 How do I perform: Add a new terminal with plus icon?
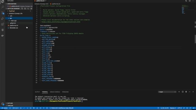coord(179,92)
